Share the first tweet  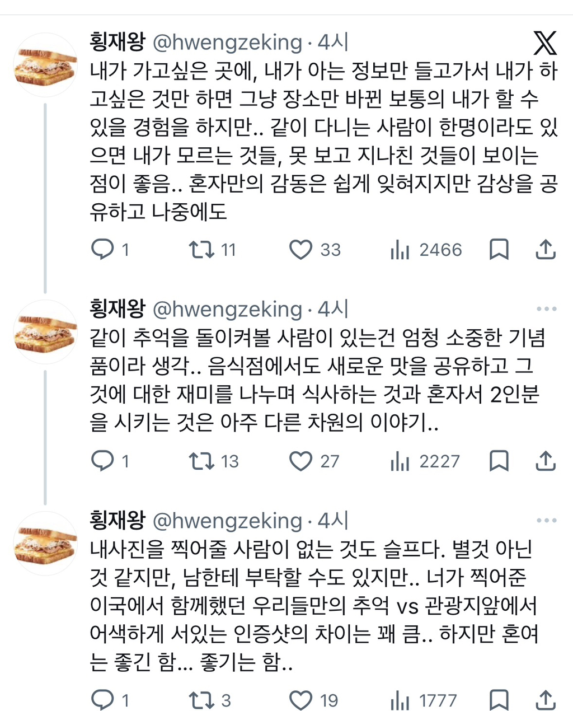click(x=545, y=250)
